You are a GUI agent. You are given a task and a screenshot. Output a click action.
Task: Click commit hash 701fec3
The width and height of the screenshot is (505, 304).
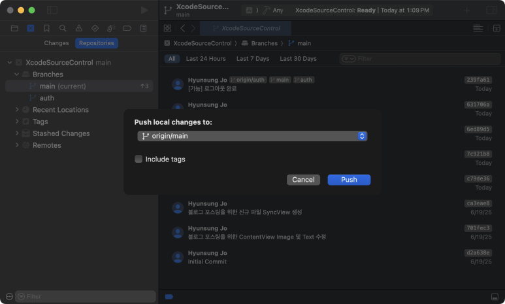point(478,228)
